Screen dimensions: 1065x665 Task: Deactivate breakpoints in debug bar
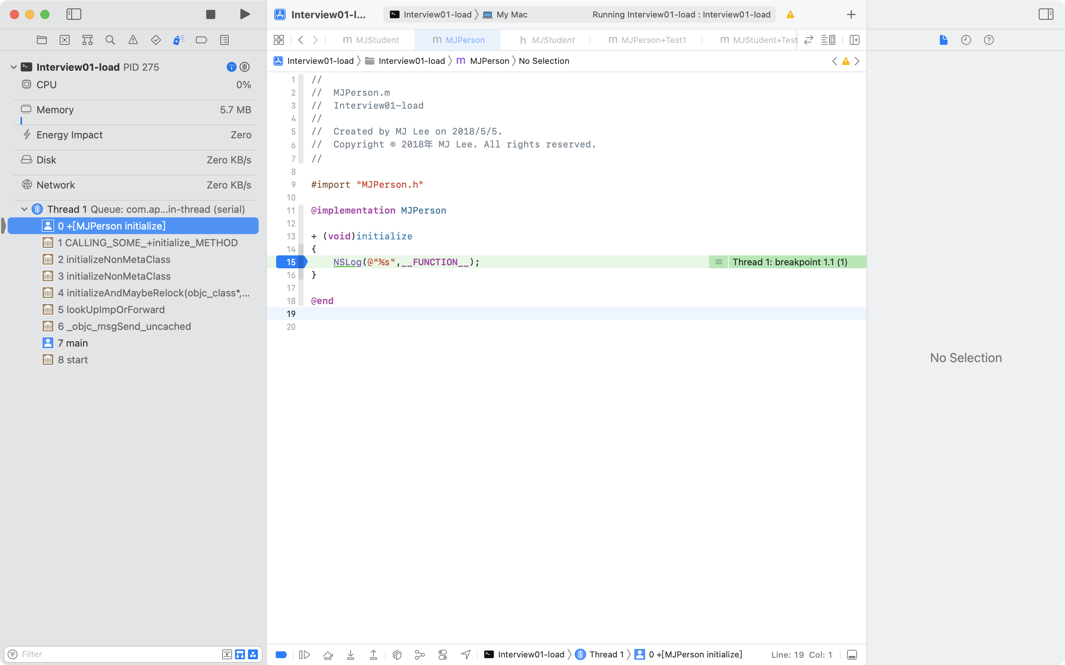coord(281,654)
